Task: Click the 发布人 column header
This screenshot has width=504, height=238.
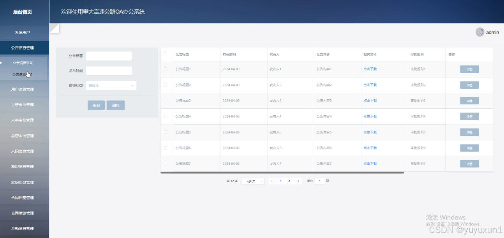Action: tap(274, 54)
